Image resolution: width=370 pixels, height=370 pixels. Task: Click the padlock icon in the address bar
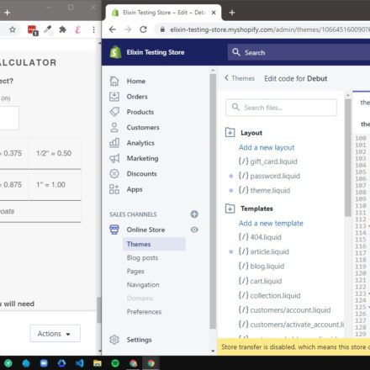click(162, 29)
